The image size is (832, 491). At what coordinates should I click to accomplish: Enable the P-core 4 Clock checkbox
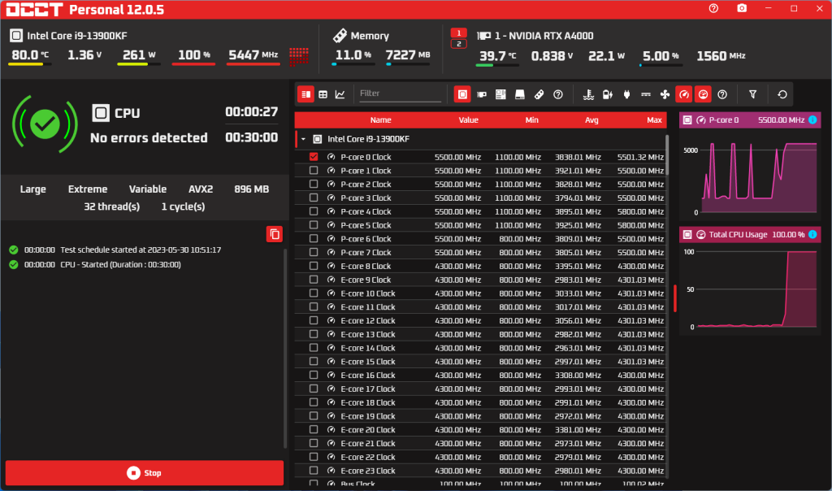314,211
